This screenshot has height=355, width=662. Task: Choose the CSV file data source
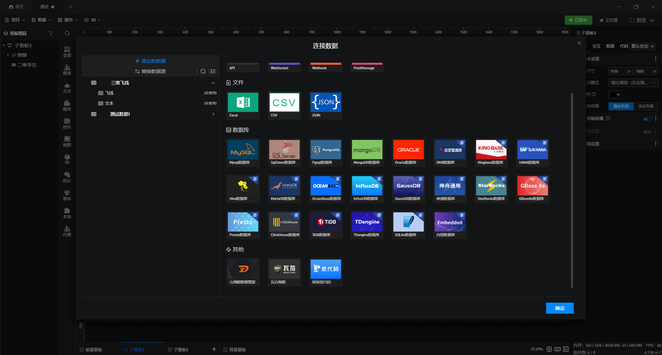[x=284, y=105]
